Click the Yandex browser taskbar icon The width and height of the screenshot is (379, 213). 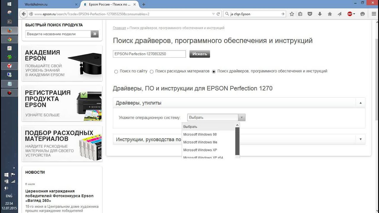pos(9,66)
